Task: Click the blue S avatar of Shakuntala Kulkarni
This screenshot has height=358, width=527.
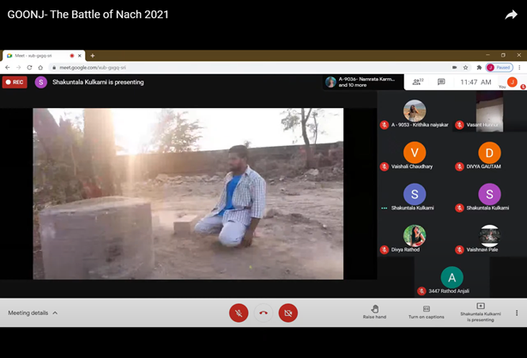Action: coord(415,194)
